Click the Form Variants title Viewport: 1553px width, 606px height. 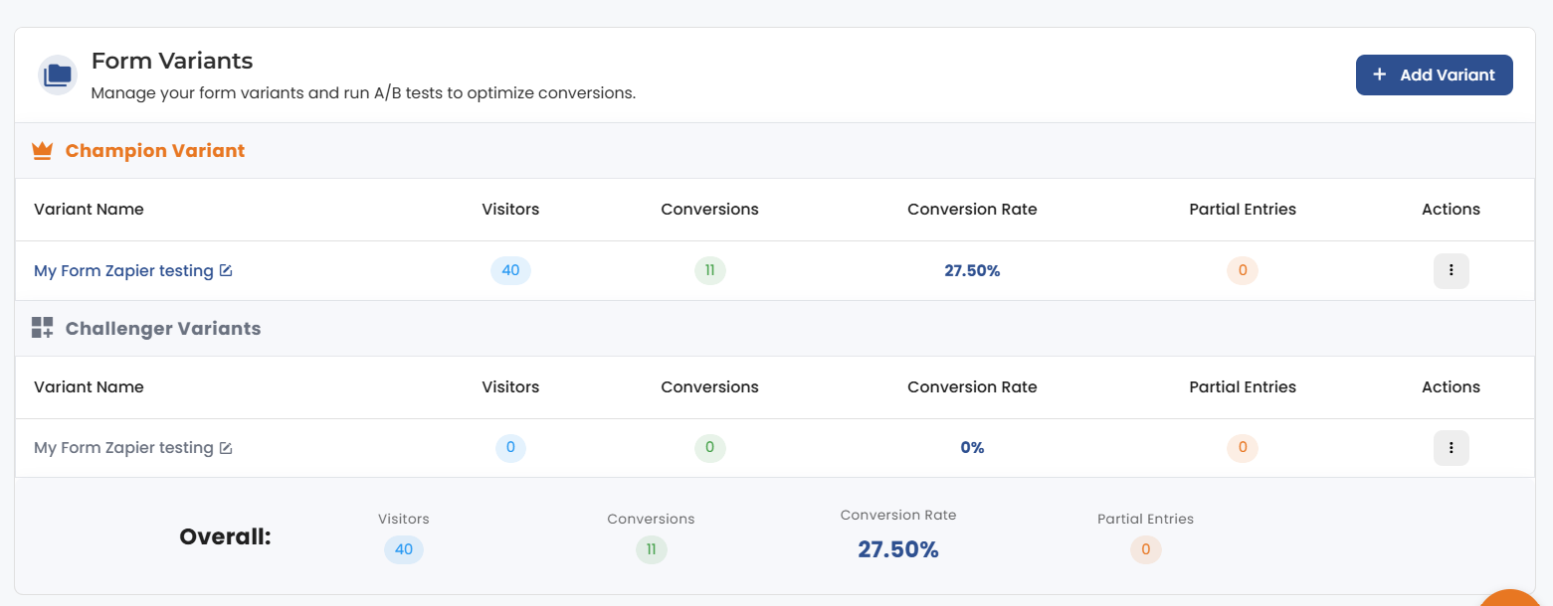(x=172, y=61)
